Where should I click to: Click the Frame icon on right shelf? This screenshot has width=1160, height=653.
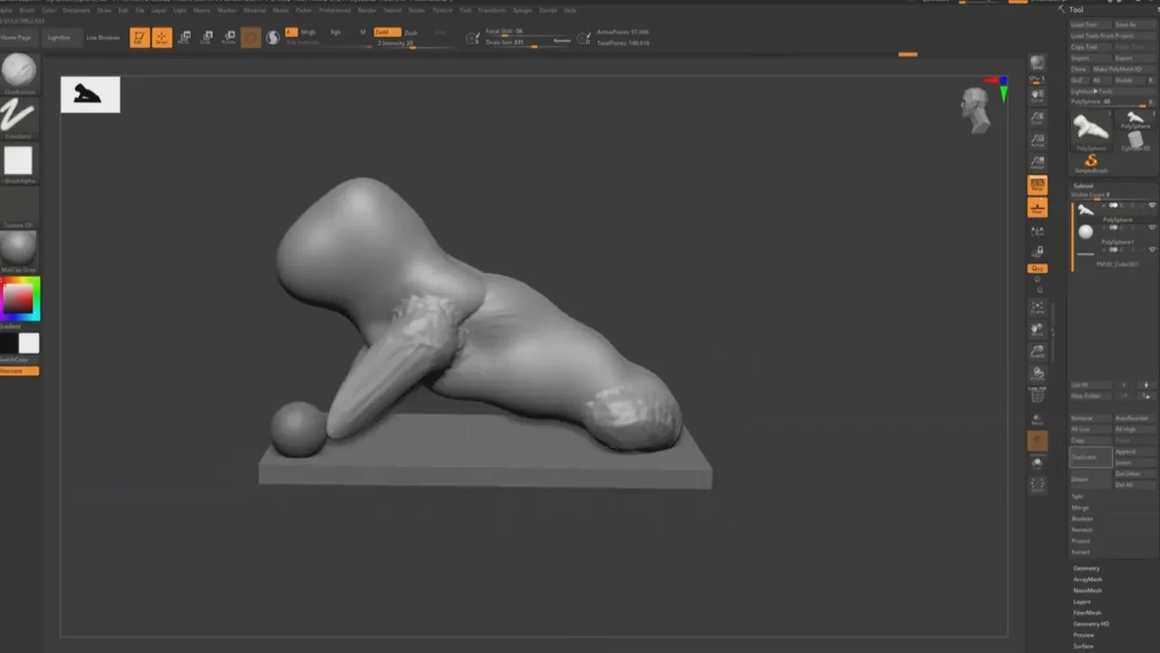(x=1038, y=307)
